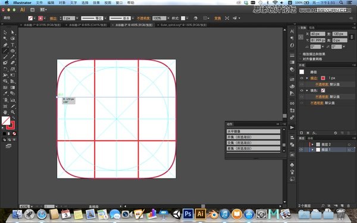Open the Actions panel play icon

click(x=292, y=127)
